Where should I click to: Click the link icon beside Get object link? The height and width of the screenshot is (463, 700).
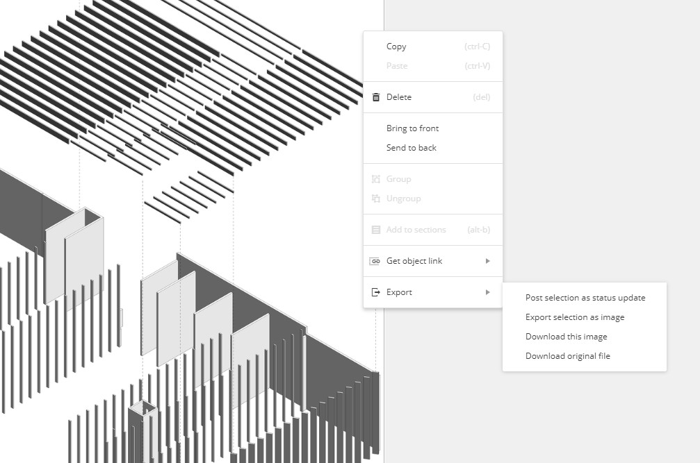coord(376,261)
